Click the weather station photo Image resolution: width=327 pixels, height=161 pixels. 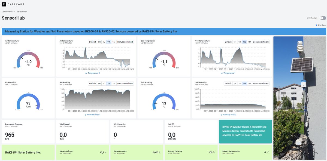coord(300,98)
